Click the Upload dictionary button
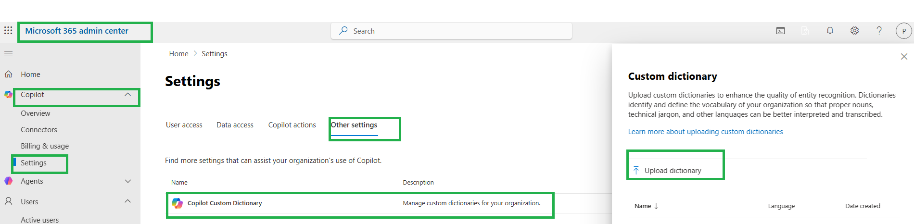Viewport: 914px width, 224px height. tap(667, 171)
